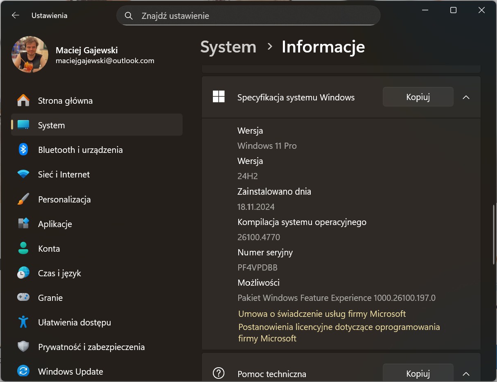Click the maciejgajewski@outlook.com email text
The image size is (497, 382).
[105, 61]
